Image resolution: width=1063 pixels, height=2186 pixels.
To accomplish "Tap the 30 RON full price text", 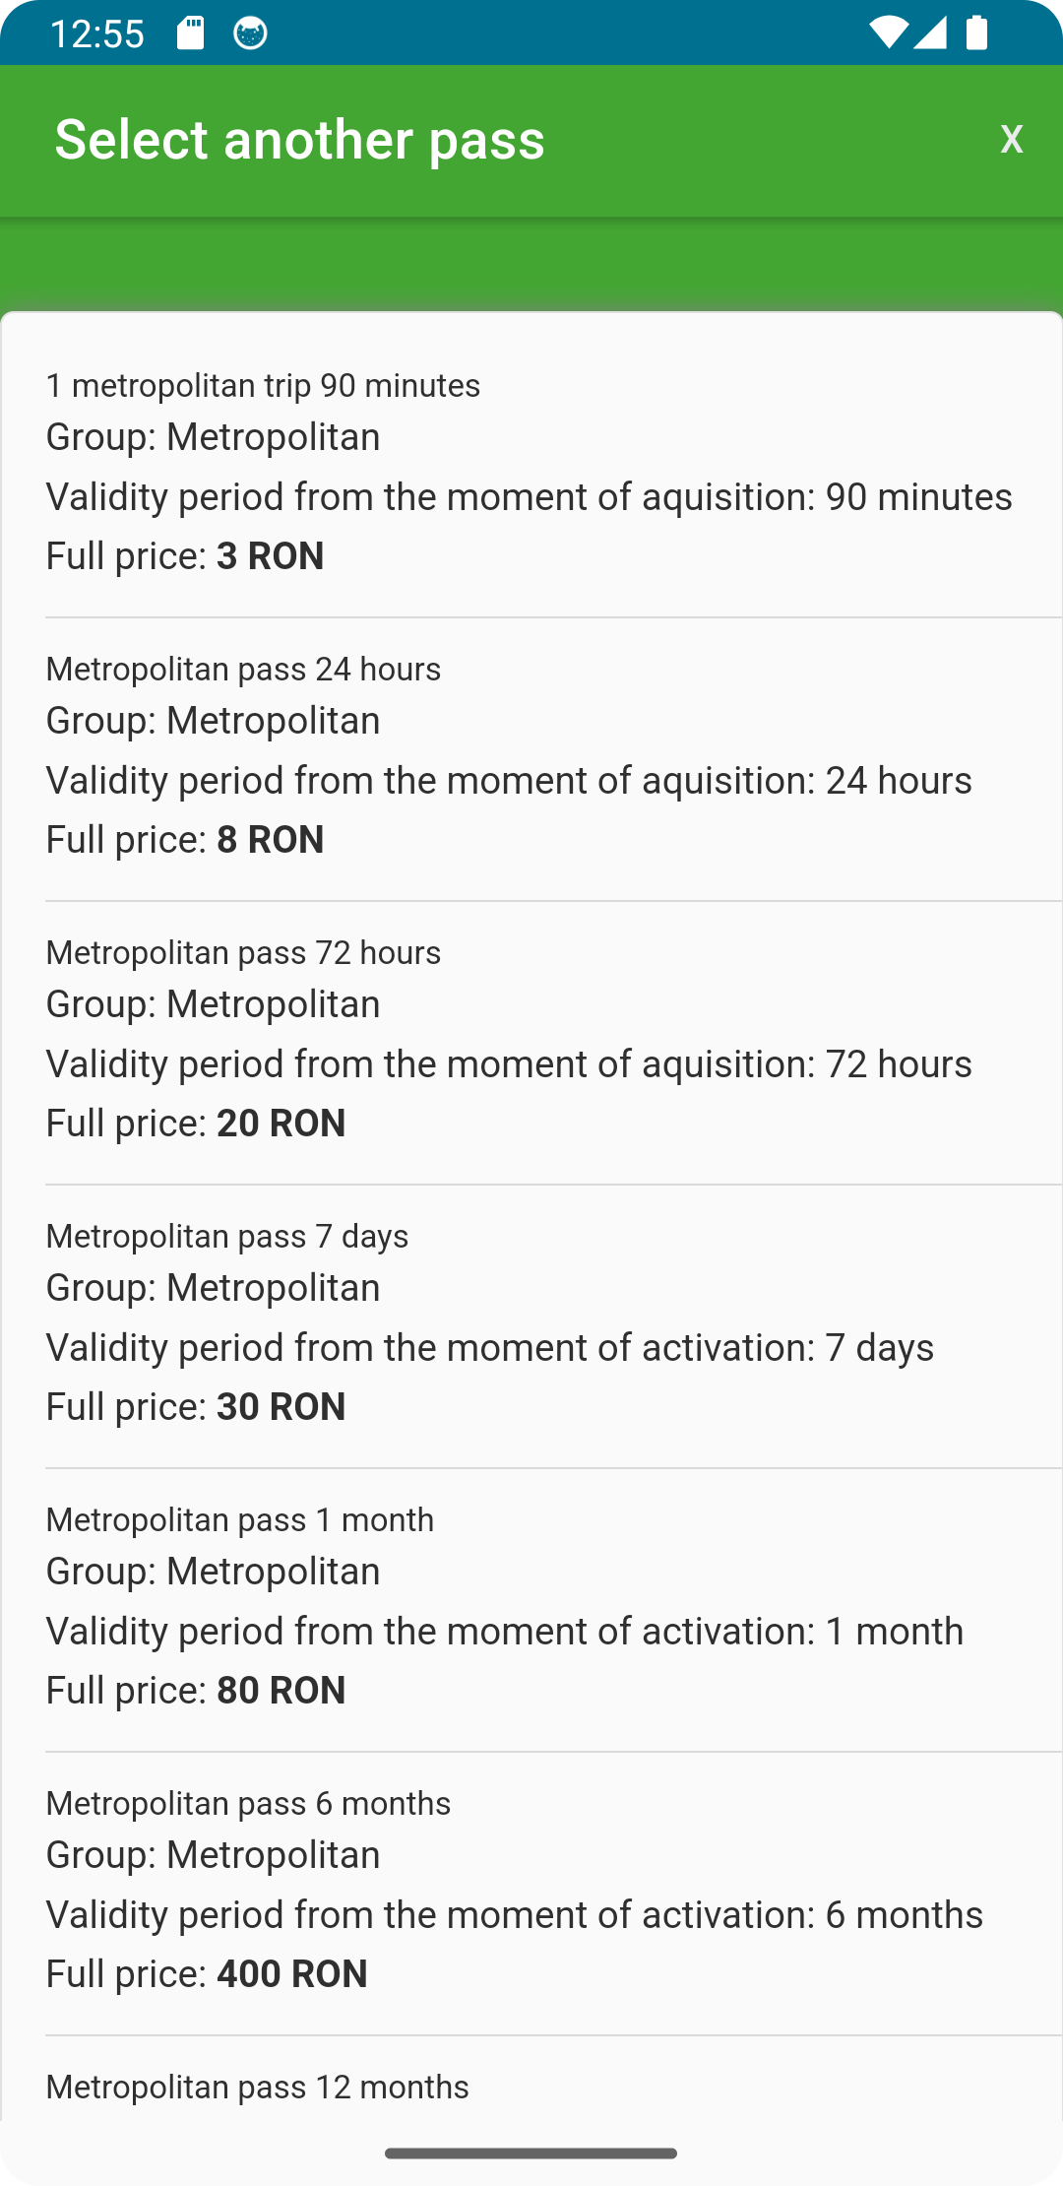I will pyautogui.click(x=281, y=1407).
